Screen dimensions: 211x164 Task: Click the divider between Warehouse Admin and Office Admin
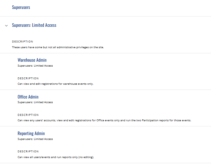[105, 90]
